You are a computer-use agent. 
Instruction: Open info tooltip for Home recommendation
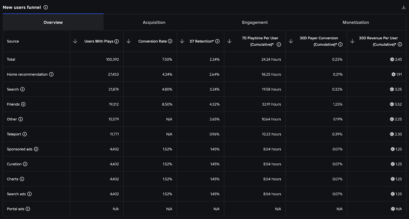tap(51, 75)
